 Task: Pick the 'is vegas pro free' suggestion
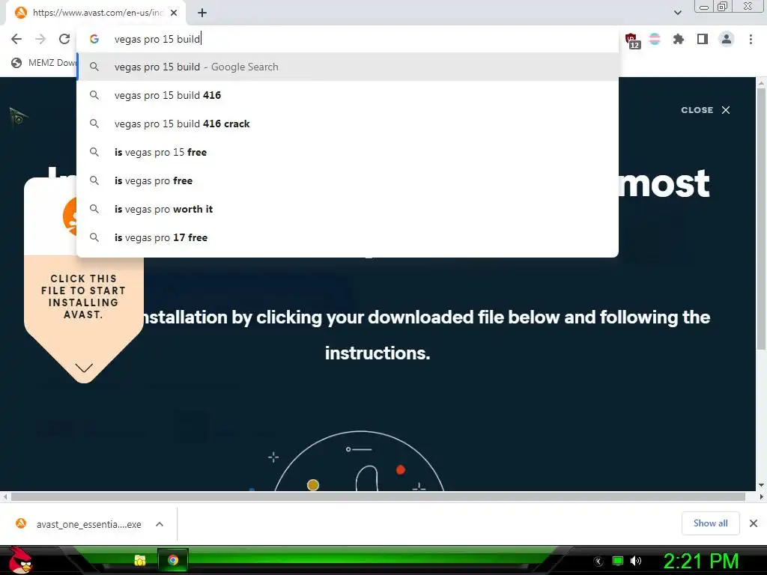coord(348,180)
